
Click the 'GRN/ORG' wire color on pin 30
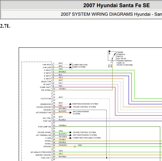(63, 145)
